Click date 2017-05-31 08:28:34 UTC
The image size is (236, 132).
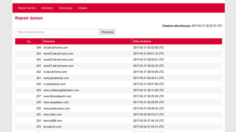point(149,108)
